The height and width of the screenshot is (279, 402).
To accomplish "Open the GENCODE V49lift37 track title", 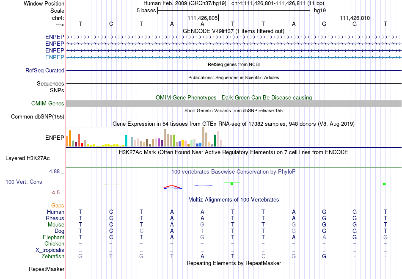I will 233,31.
